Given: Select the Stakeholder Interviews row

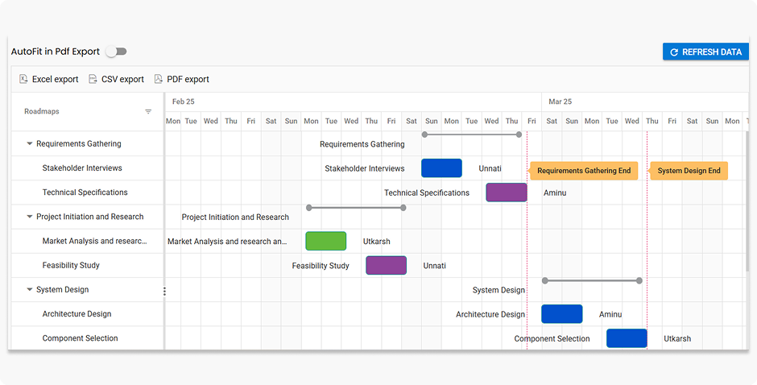Looking at the screenshot, I should (82, 168).
